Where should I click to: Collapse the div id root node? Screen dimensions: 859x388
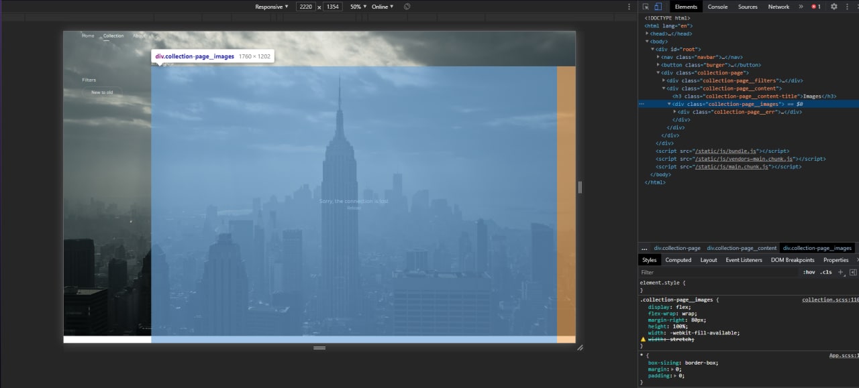point(652,50)
